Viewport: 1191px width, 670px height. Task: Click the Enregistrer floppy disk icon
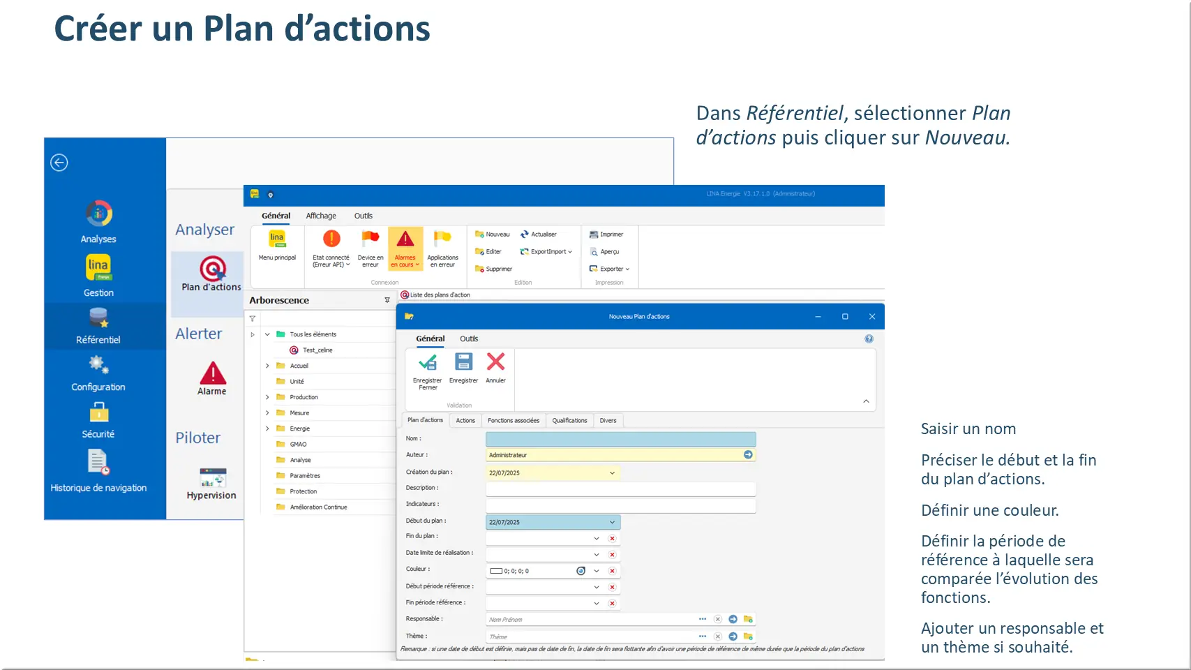(463, 362)
